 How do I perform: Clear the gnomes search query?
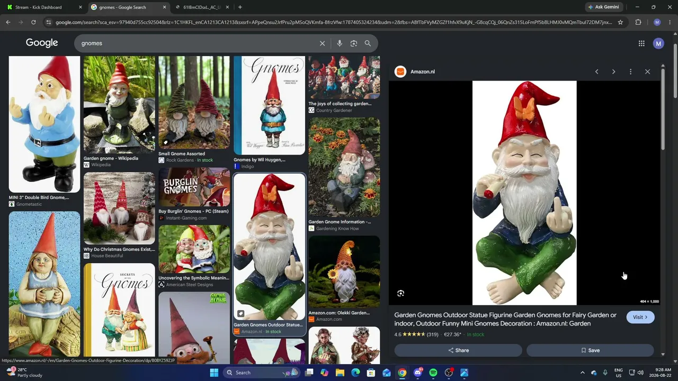click(x=322, y=43)
